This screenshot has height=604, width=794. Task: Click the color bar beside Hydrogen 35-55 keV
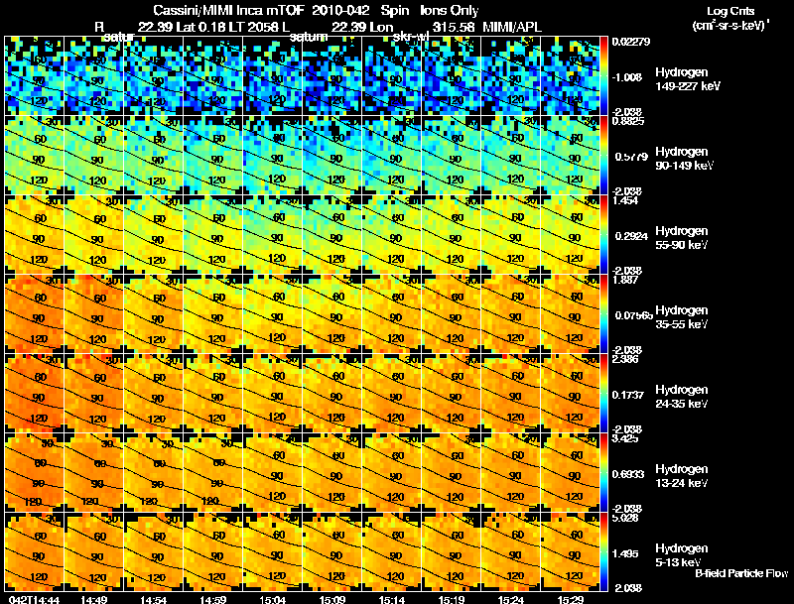[603, 314]
